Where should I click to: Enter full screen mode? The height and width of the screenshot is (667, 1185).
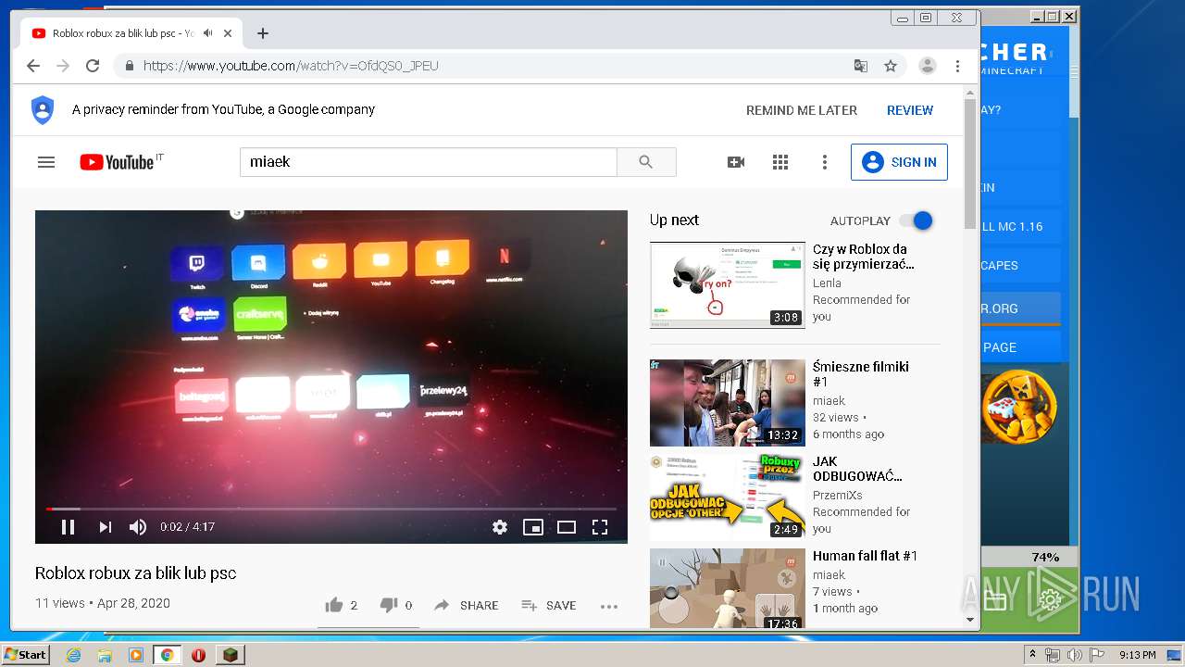click(x=600, y=527)
